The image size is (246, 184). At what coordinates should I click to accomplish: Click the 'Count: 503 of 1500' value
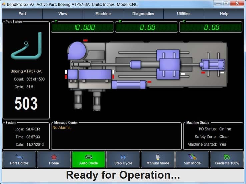(x=35, y=79)
